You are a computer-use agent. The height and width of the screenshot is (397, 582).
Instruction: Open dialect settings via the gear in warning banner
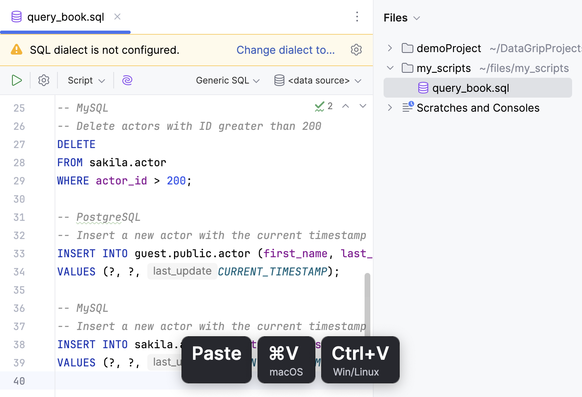point(356,50)
